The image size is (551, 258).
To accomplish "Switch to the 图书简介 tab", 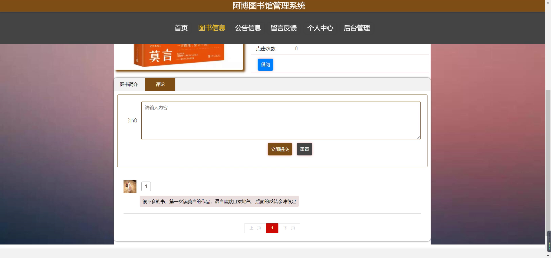I will point(129,84).
